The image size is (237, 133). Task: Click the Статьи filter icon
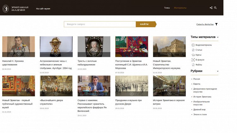[x=193, y=50]
